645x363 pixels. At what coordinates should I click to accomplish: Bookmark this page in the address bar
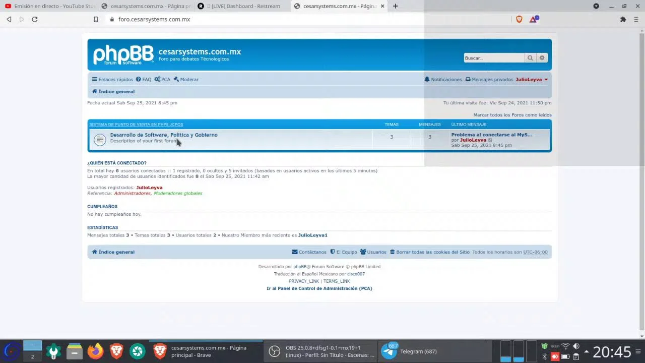(x=96, y=19)
